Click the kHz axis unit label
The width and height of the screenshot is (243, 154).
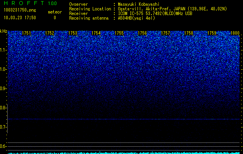3,31
